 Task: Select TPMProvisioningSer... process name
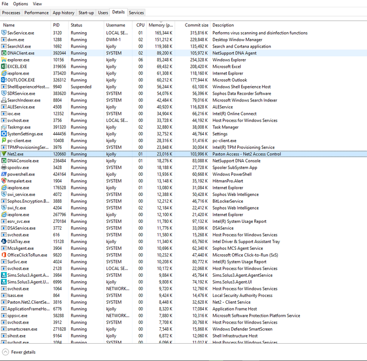pos(28,147)
